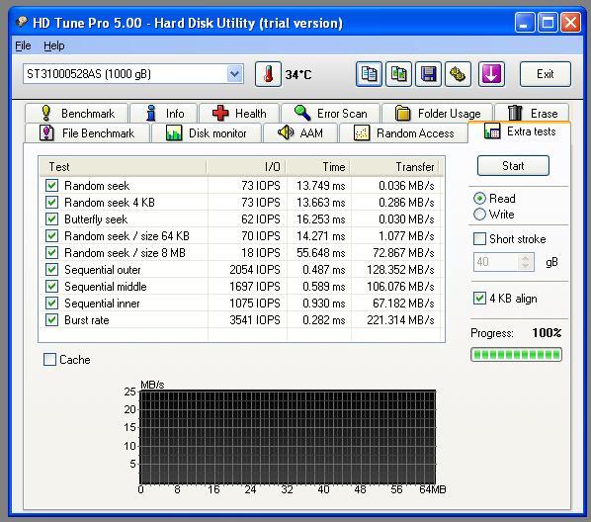591x522 pixels.
Task: Open the File menu
Action: pyautogui.click(x=23, y=45)
